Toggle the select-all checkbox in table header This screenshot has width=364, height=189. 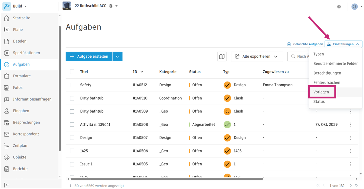click(x=72, y=72)
